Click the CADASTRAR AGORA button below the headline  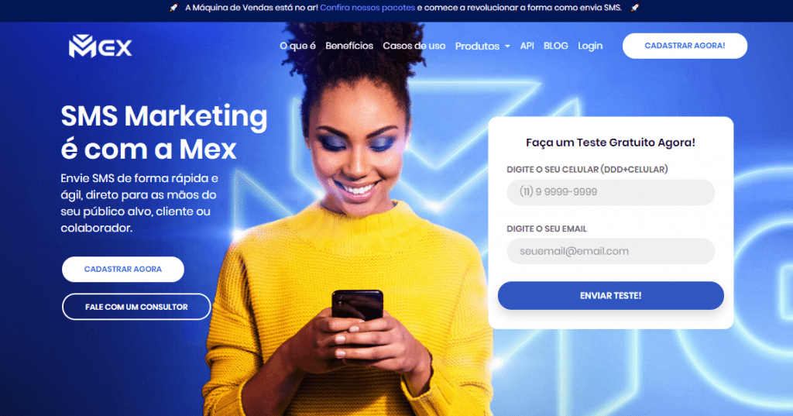coord(123,270)
